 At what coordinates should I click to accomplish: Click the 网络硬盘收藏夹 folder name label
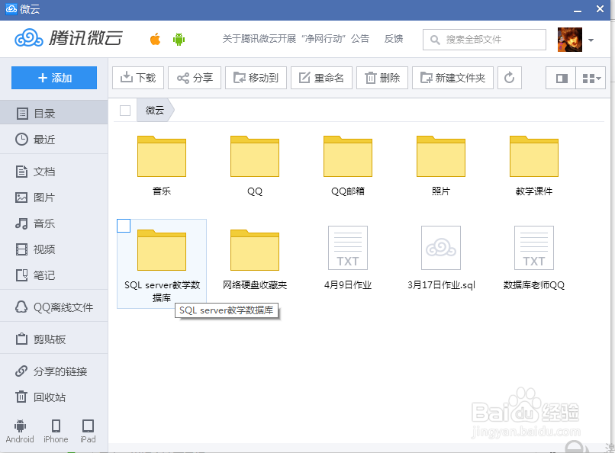click(x=255, y=285)
